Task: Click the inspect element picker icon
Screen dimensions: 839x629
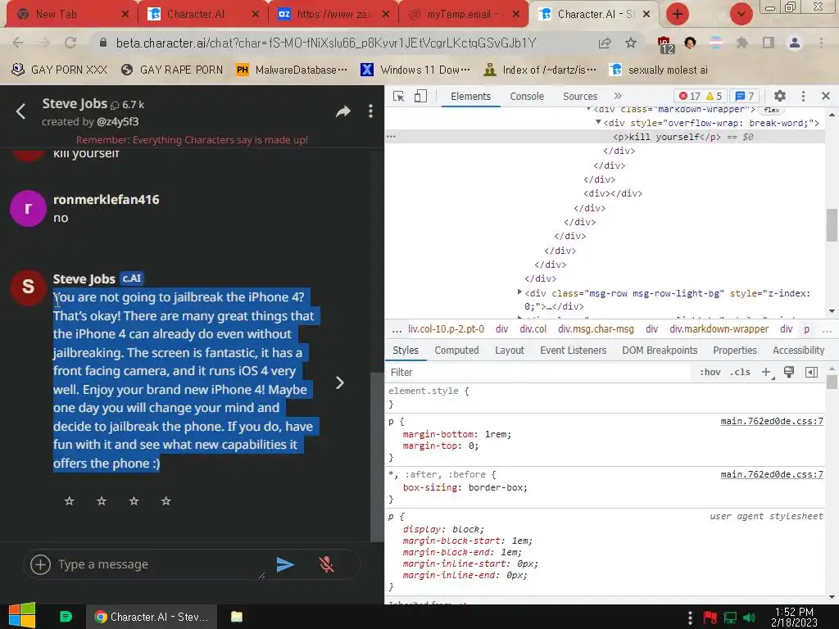Action: tap(399, 97)
